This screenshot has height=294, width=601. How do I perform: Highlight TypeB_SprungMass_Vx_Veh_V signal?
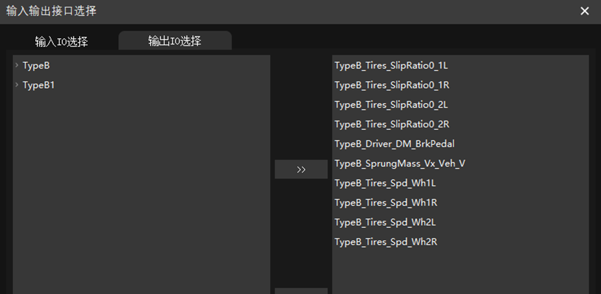[x=399, y=163]
